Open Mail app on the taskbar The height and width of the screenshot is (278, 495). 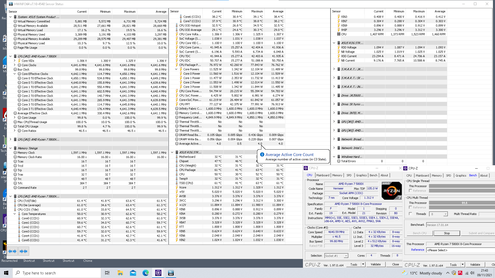(x=133, y=273)
